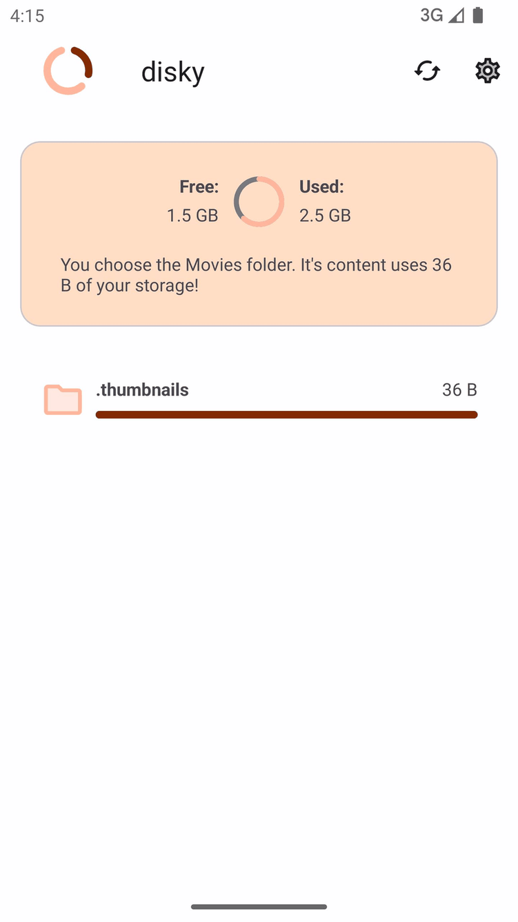Refresh the storage scan
518x922 pixels.
click(427, 70)
